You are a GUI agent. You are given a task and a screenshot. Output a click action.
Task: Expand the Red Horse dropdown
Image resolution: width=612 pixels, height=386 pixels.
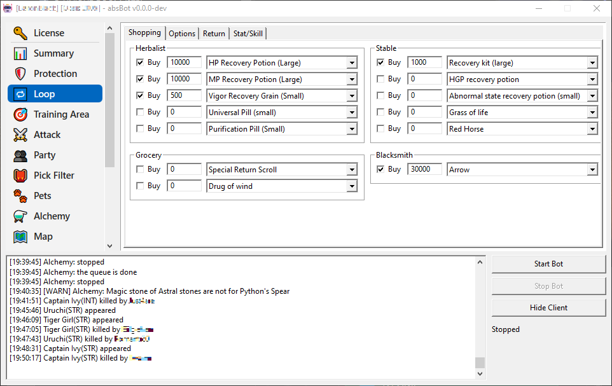[592, 129]
